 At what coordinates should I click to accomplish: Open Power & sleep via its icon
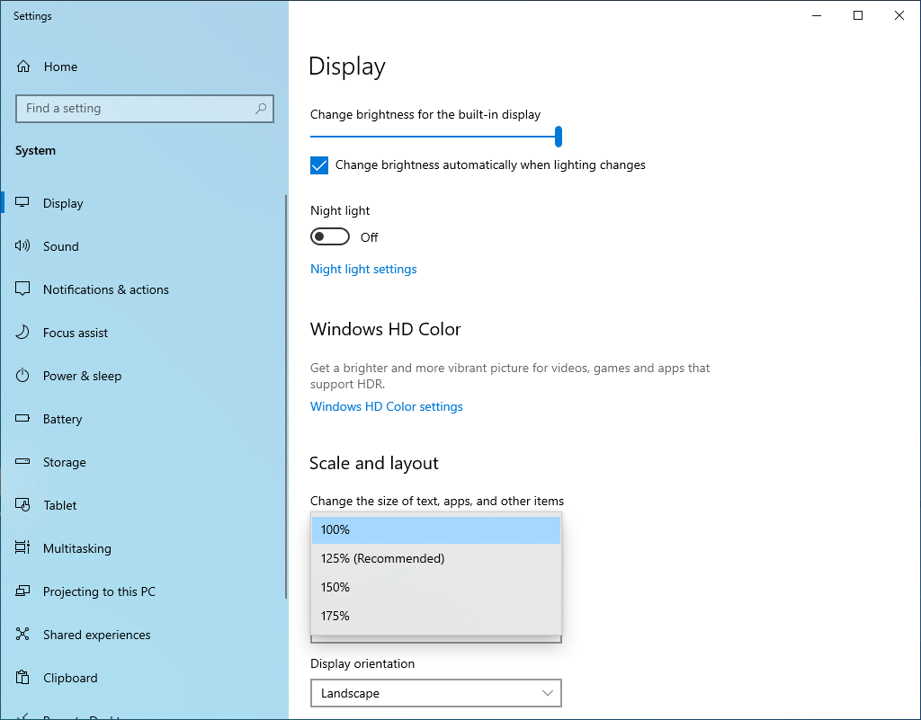click(x=22, y=375)
